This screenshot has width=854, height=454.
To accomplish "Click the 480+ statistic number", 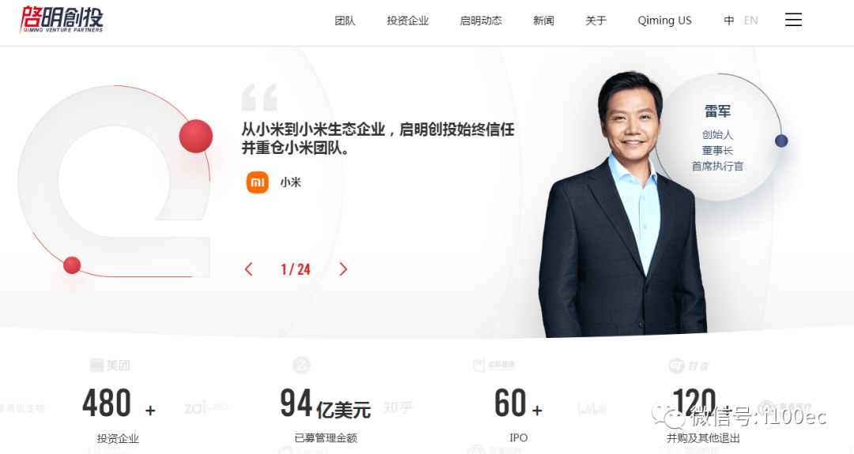I will tap(119, 403).
